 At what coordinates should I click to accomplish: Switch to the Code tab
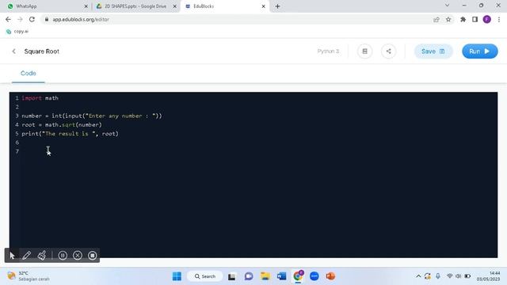click(x=29, y=74)
